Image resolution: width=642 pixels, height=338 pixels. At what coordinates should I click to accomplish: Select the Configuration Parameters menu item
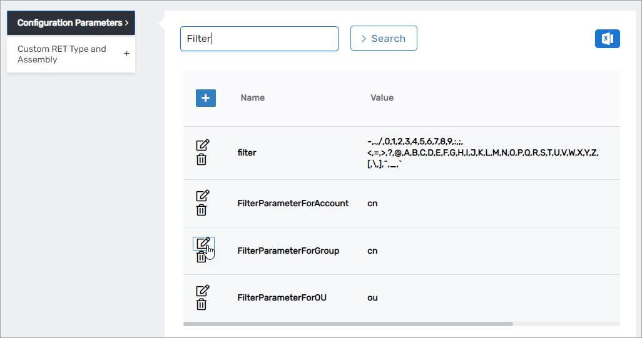pyautogui.click(x=71, y=23)
